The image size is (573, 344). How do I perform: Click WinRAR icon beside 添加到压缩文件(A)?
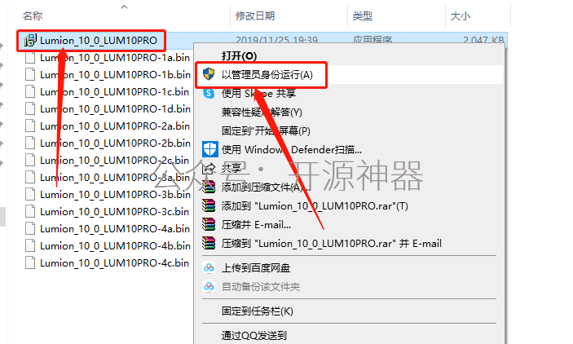coord(209,187)
